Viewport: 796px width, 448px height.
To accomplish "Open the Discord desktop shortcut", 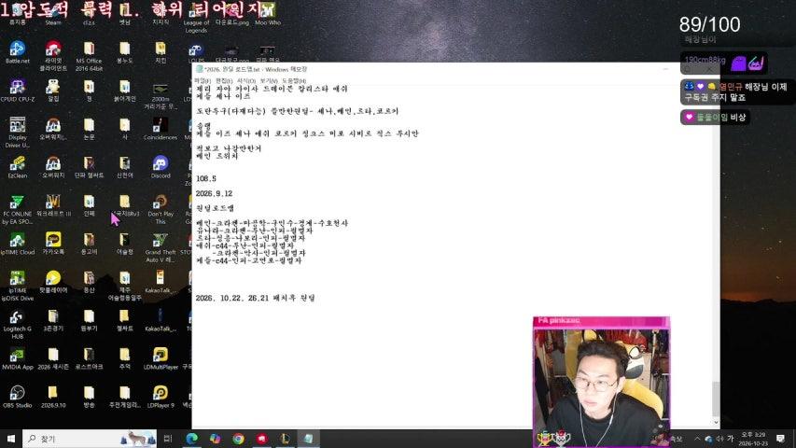I will coord(161,167).
